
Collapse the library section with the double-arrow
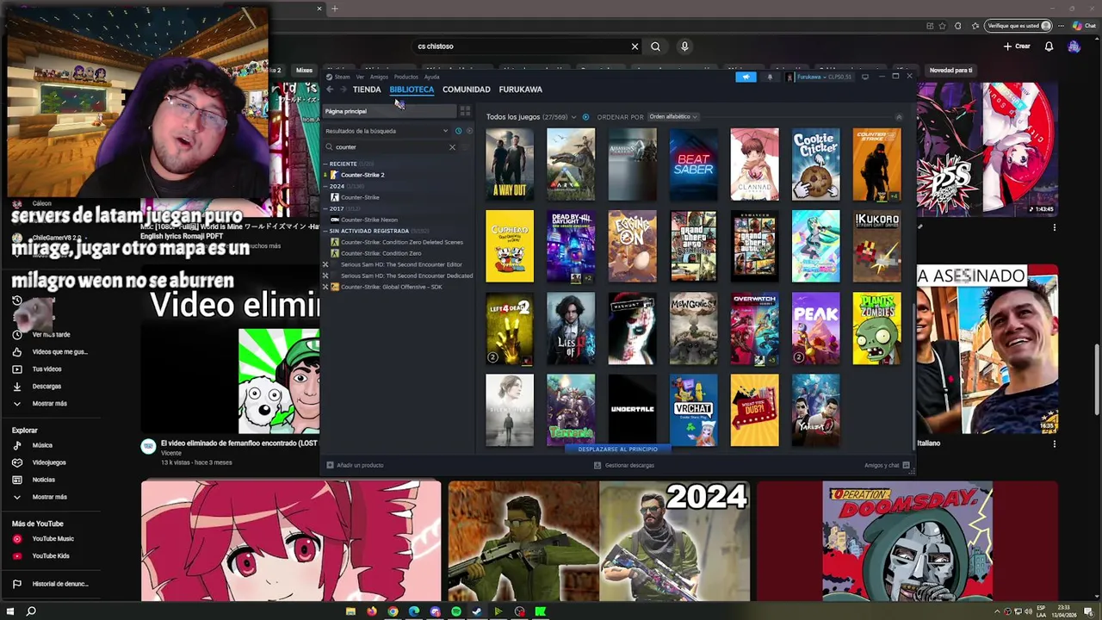click(x=899, y=117)
